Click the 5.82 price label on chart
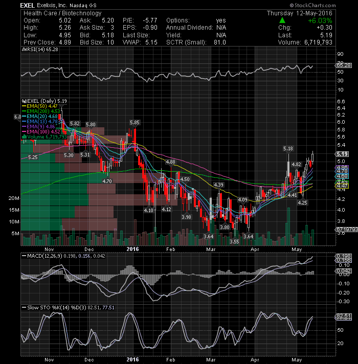Viewport: 358px width, 364px height. click(75, 124)
